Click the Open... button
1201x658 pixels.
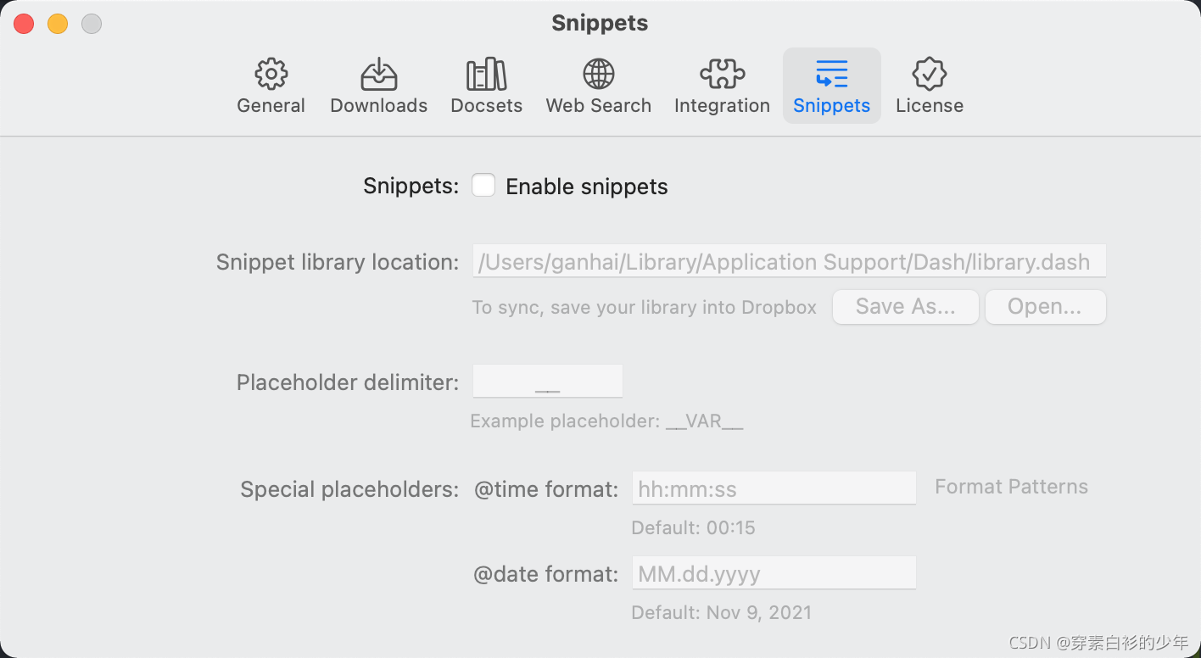tap(1045, 307)
